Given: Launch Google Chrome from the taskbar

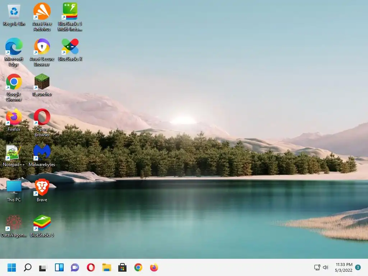Looking at the screenshot, I should (x=138, y=267).
